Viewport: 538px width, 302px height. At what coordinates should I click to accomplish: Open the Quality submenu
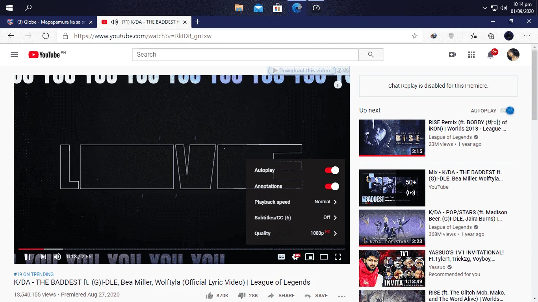295,233
